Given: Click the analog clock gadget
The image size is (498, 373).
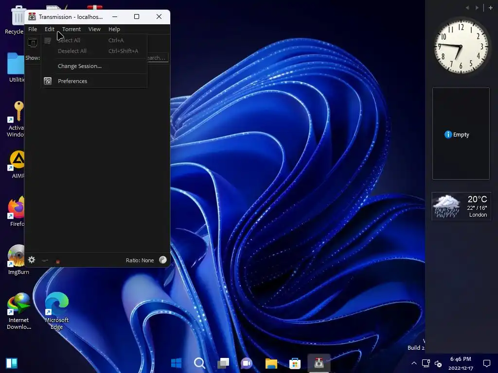Looking at the screenshot, I should (461, 46).
